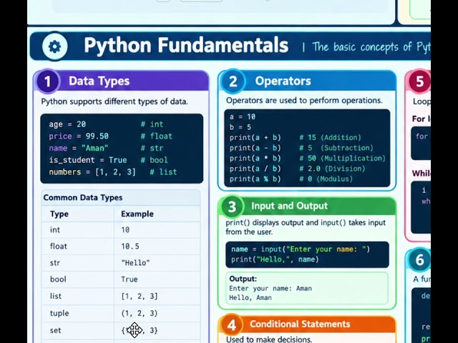458x343 pixels.
Task: Click the 'int' row in the table
Action: 121,230
